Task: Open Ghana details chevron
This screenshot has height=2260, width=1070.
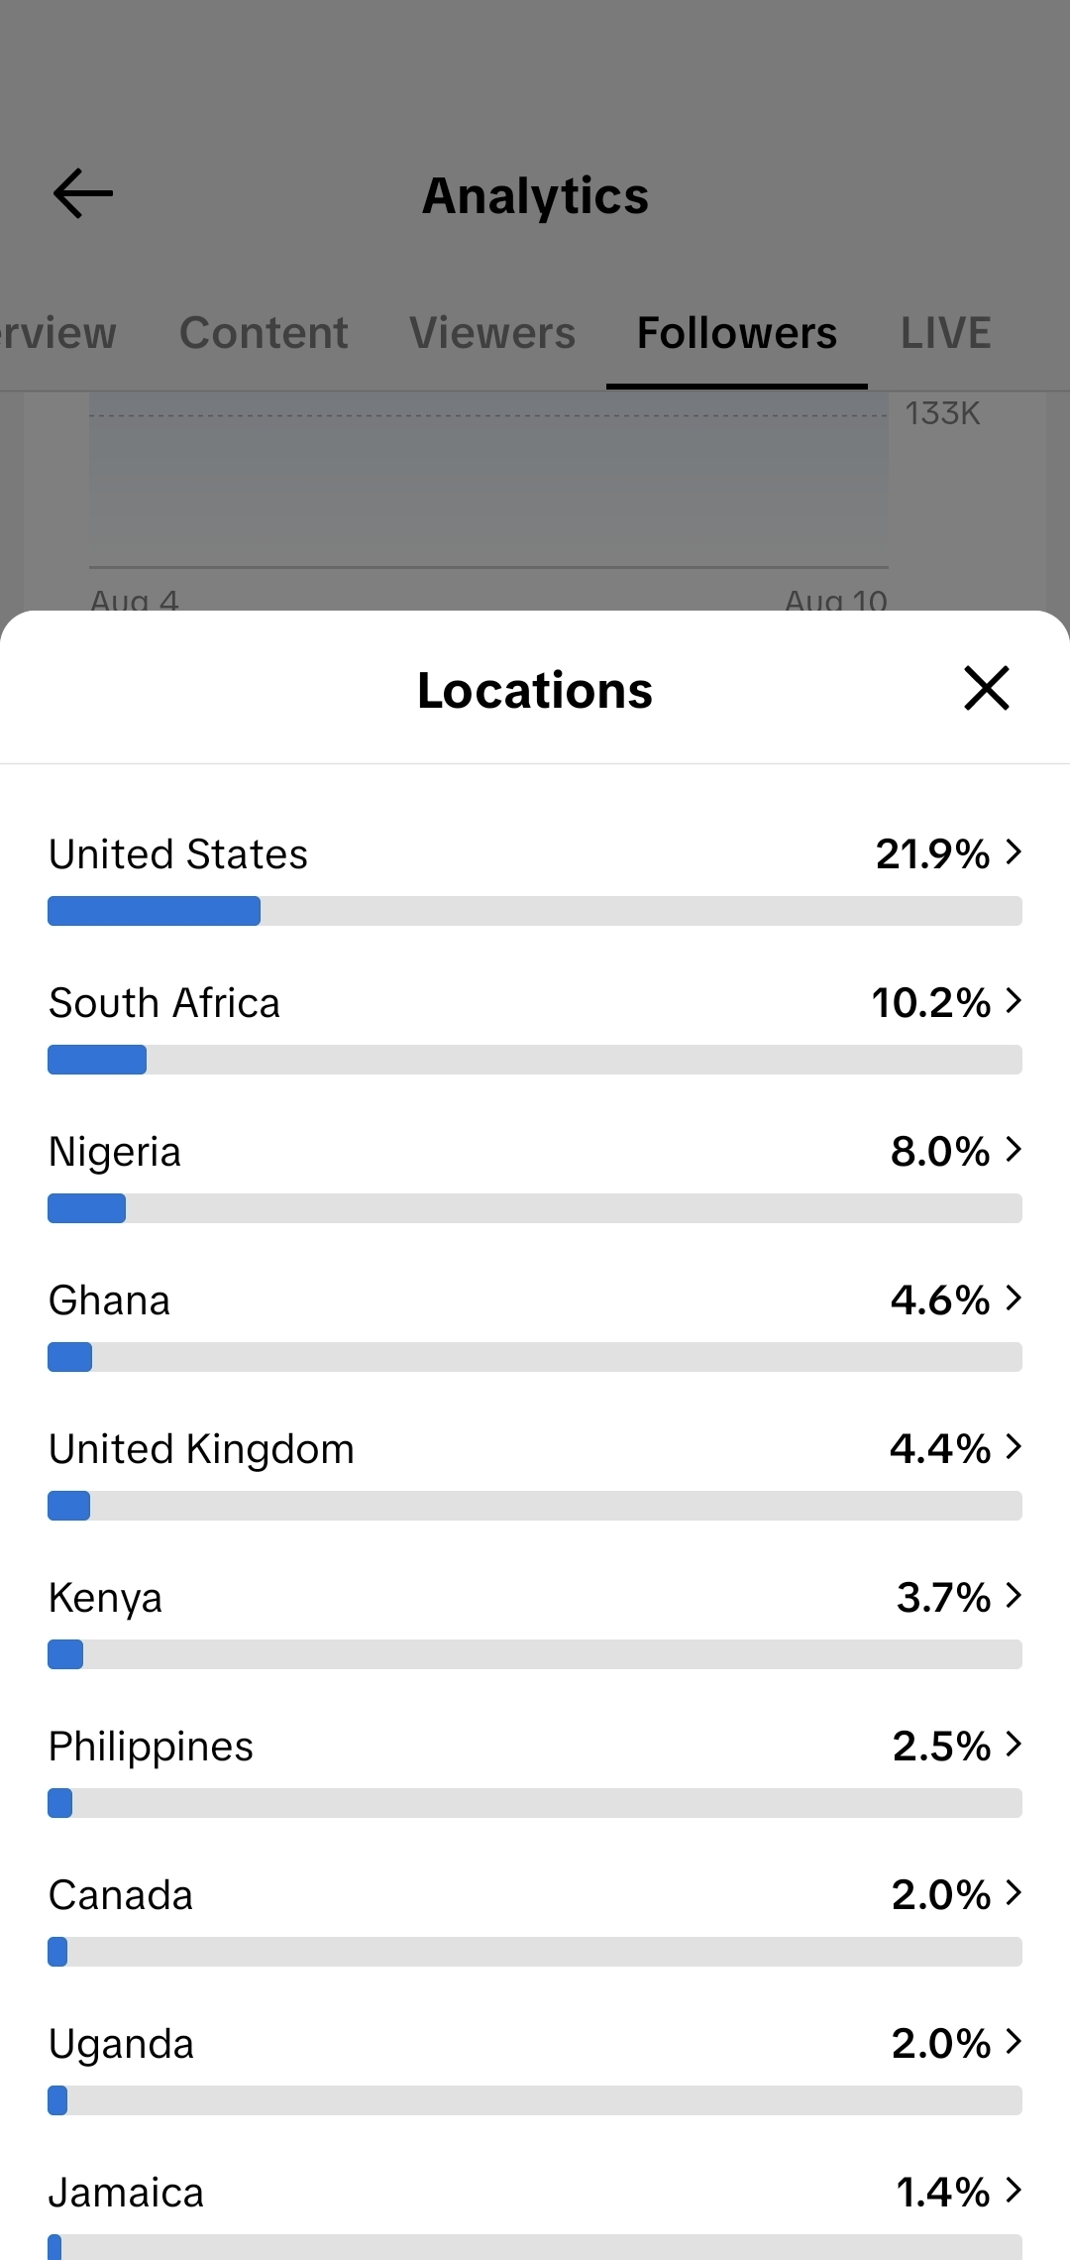Action: click(x=1013, y=1298)
